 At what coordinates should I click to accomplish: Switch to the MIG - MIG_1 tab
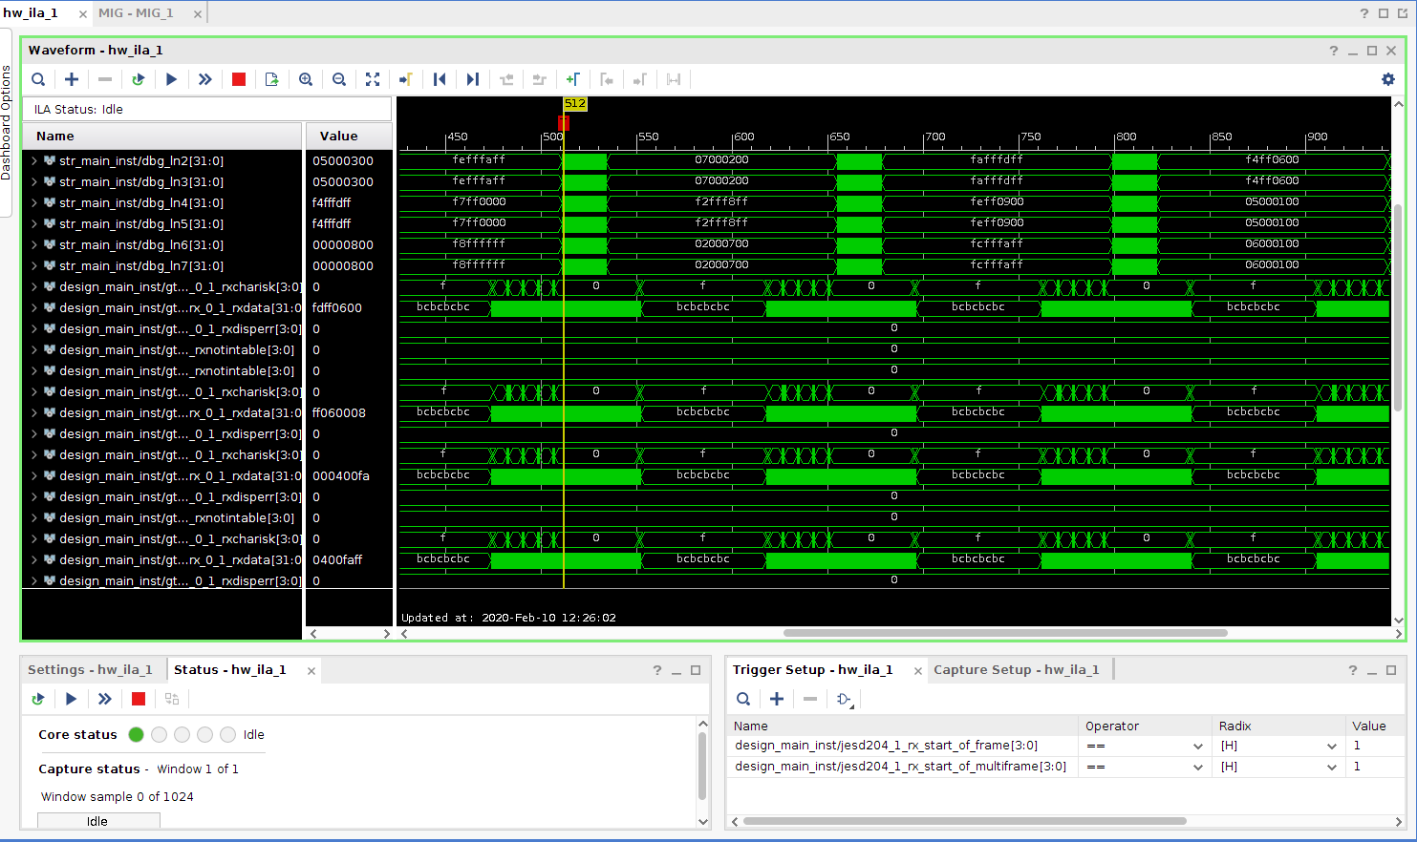136,13
